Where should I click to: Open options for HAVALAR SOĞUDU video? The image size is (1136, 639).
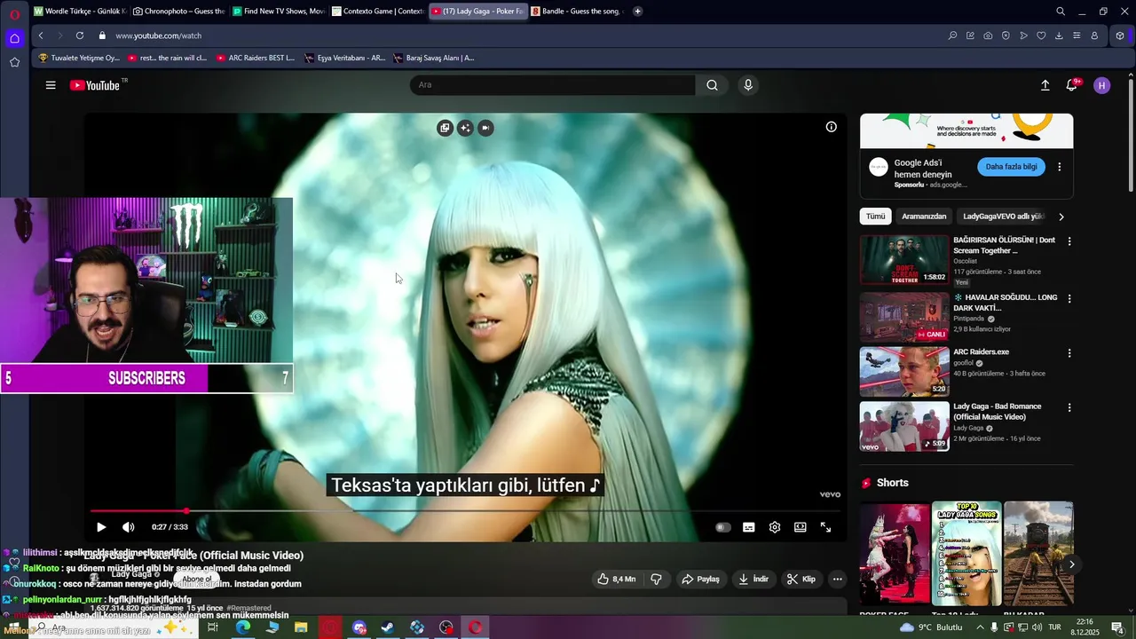click(x=1069, y=298)
